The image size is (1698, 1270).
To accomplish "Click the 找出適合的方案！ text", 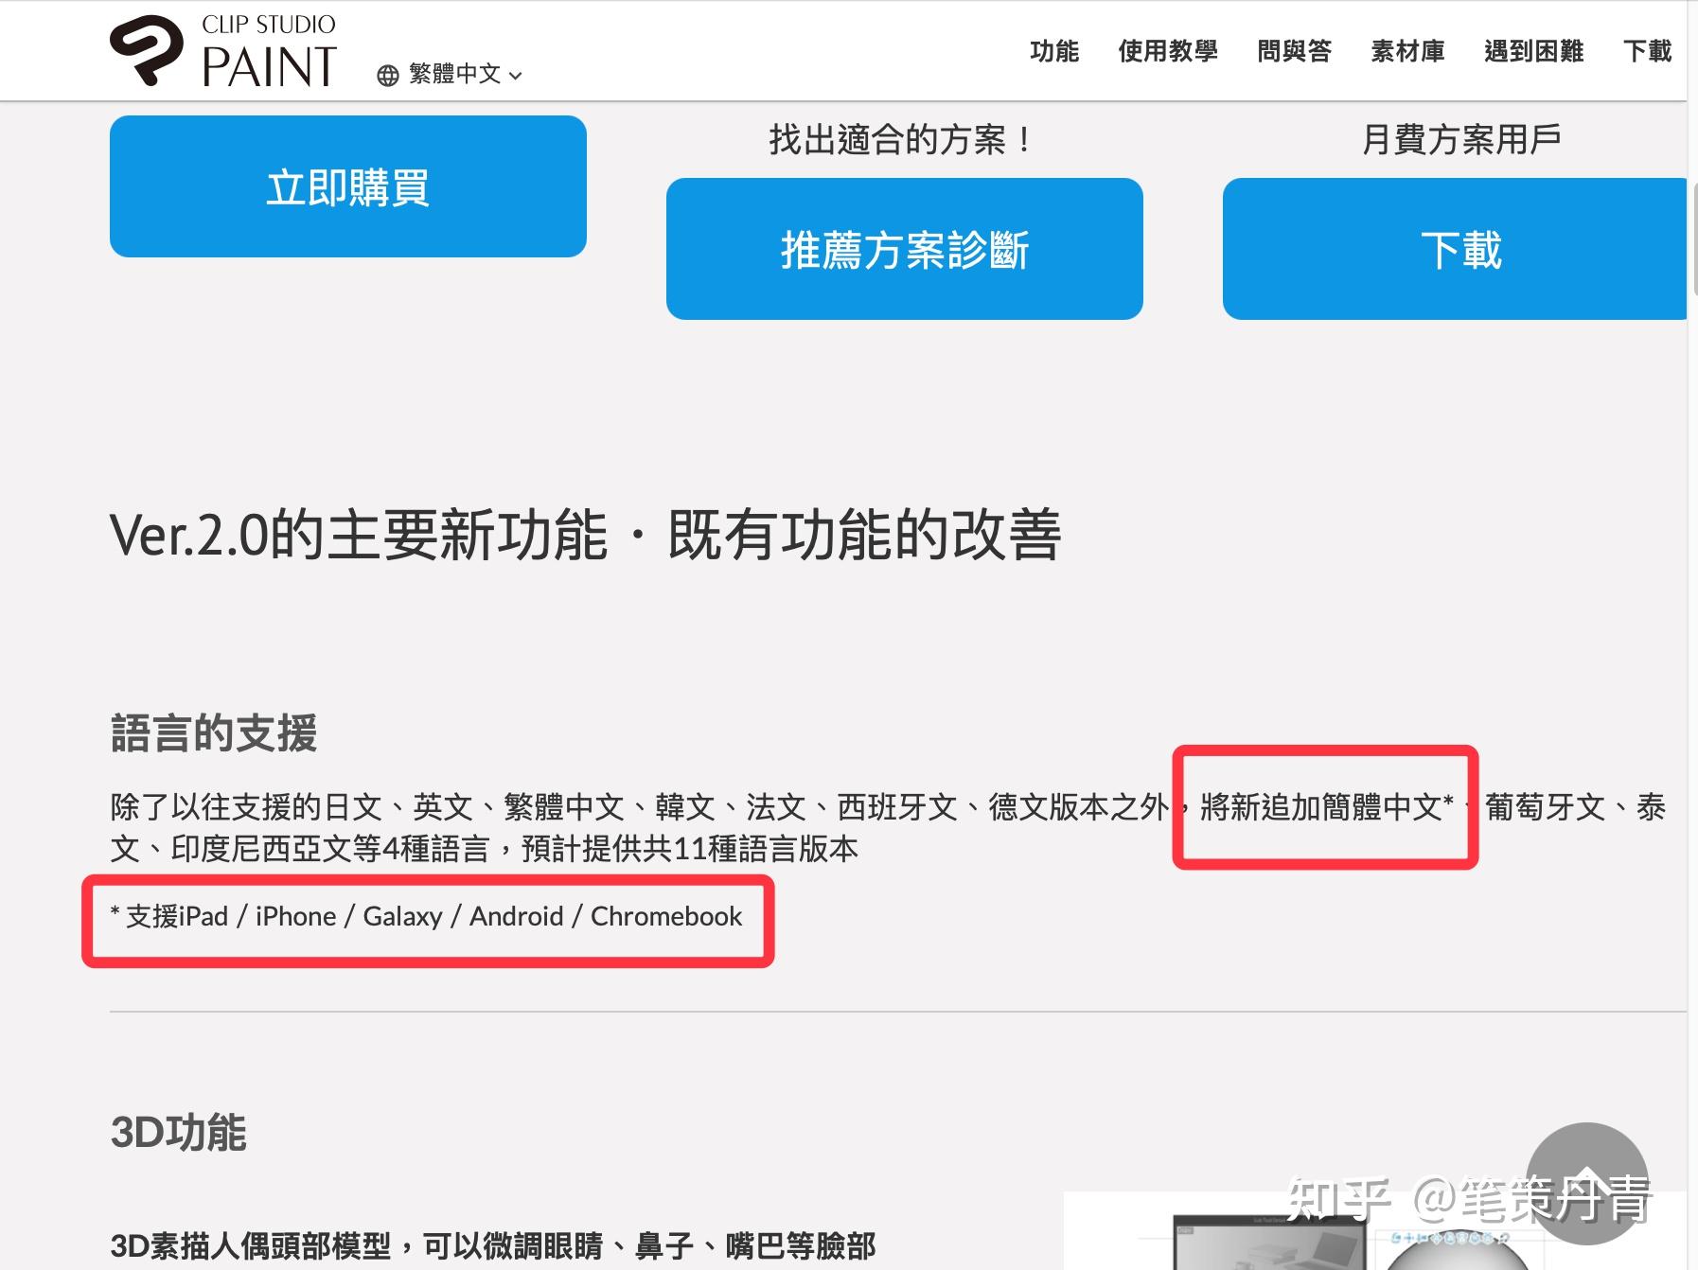I will (903, 140).
